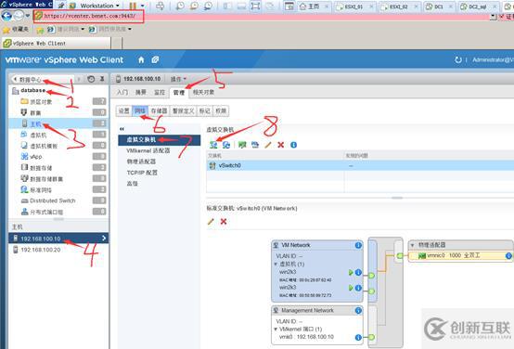Click the vcenter URL address field
Image resolution: width=514 pixels, height=349 pixels.
(88, 16)
